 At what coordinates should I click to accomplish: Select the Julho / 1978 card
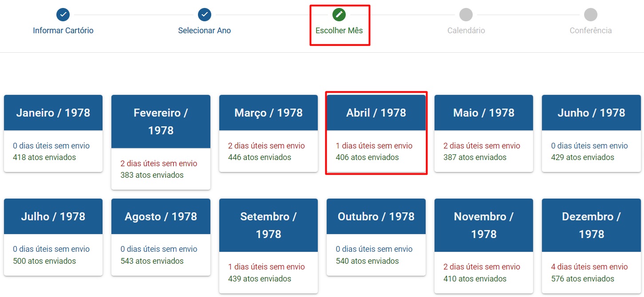click(53, 237)
